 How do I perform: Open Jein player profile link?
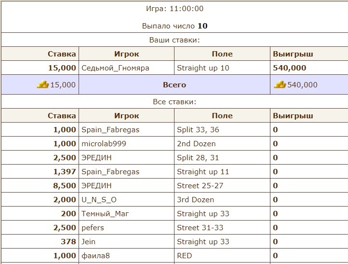89,241
